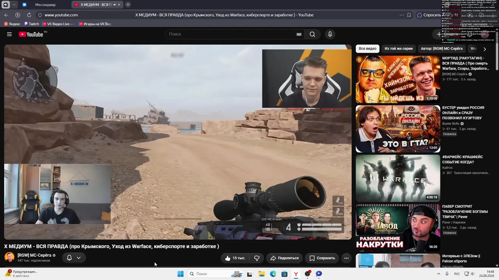This screenshot has height=280, width=499.
Task: Click the Сохранить save button
Action: (x=322, y=258)
